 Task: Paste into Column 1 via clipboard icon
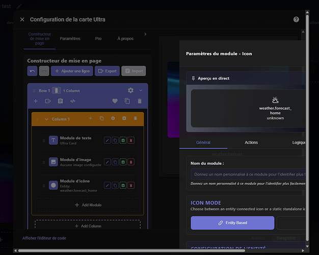(x=124, y=118)
